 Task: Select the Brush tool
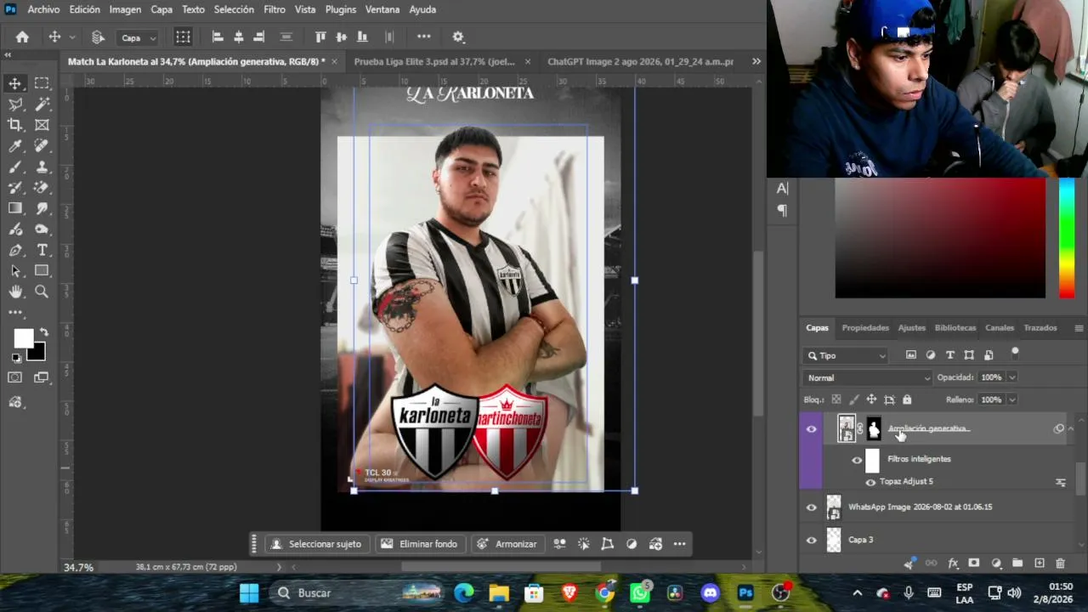[15, 167]
